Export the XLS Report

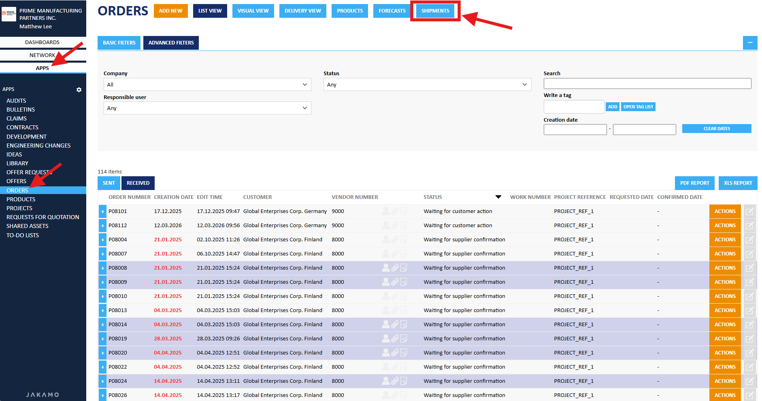click(738, 183)
